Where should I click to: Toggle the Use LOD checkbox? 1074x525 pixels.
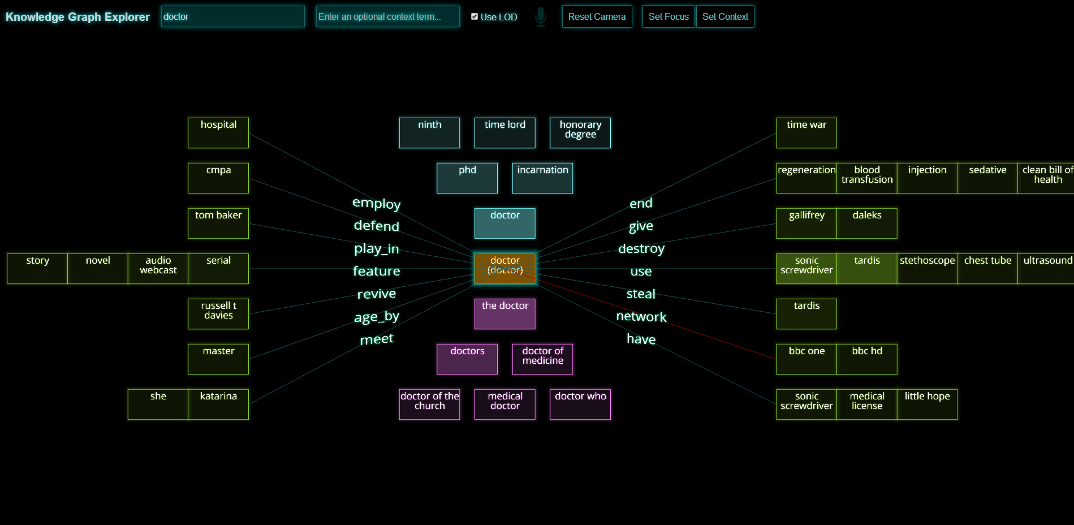click(x=475, y=16)
